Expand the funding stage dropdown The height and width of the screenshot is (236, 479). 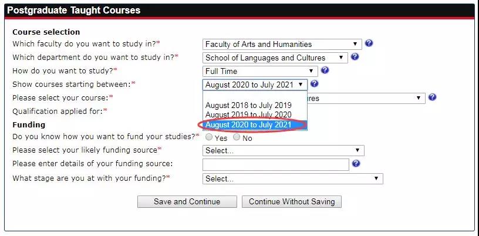[x=292, y=178]
